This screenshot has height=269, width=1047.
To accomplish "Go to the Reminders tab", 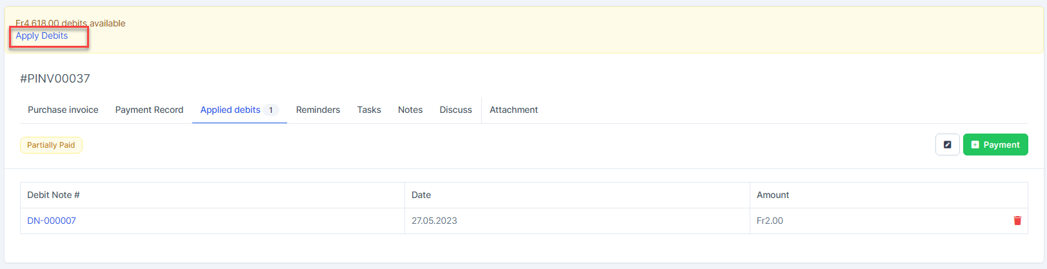I will click(x=318, y=110).
